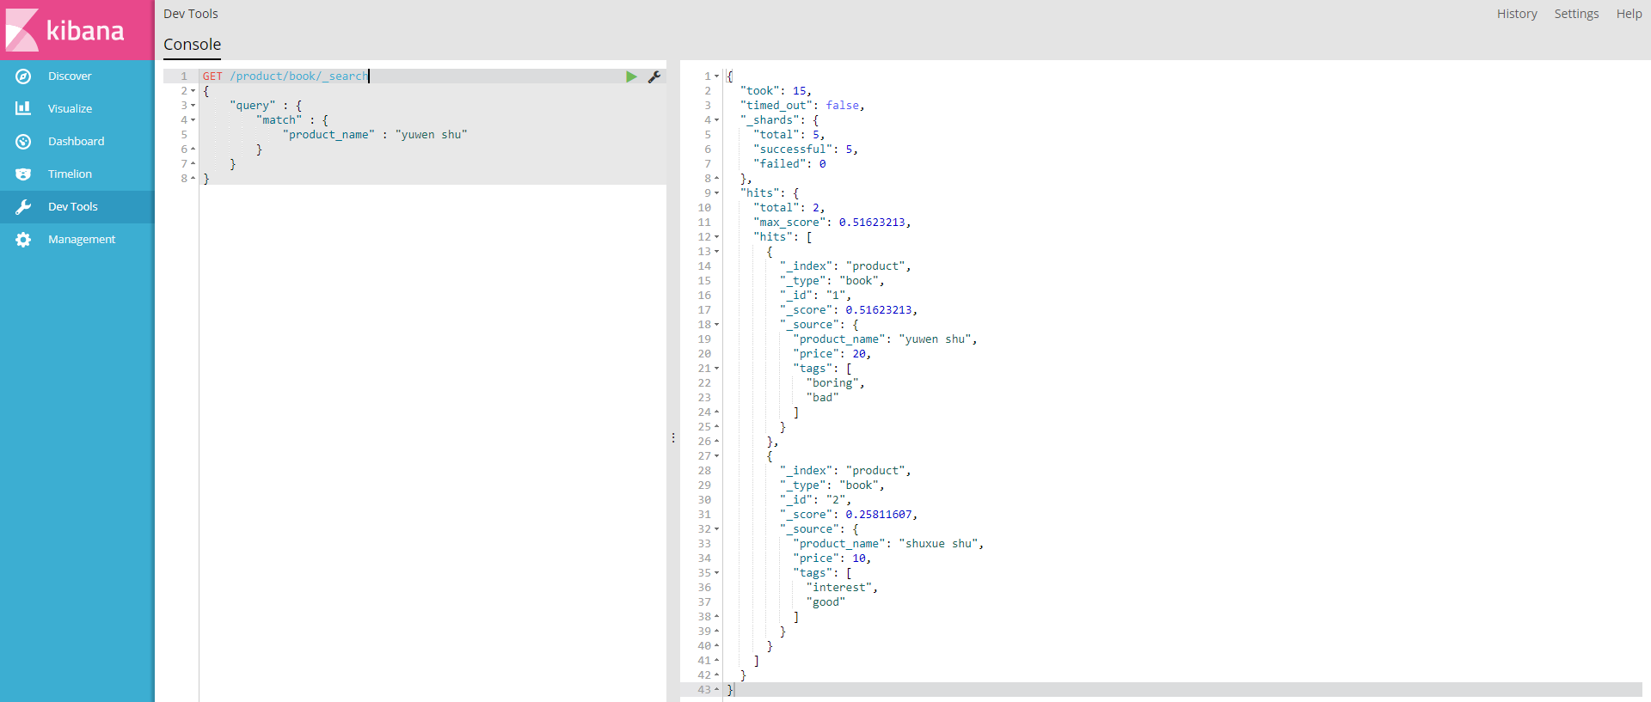The height and width of the screenshot is (702, 1651).
Task: Collapse "hits" array fold at line 12
Action: coord(717,237)
